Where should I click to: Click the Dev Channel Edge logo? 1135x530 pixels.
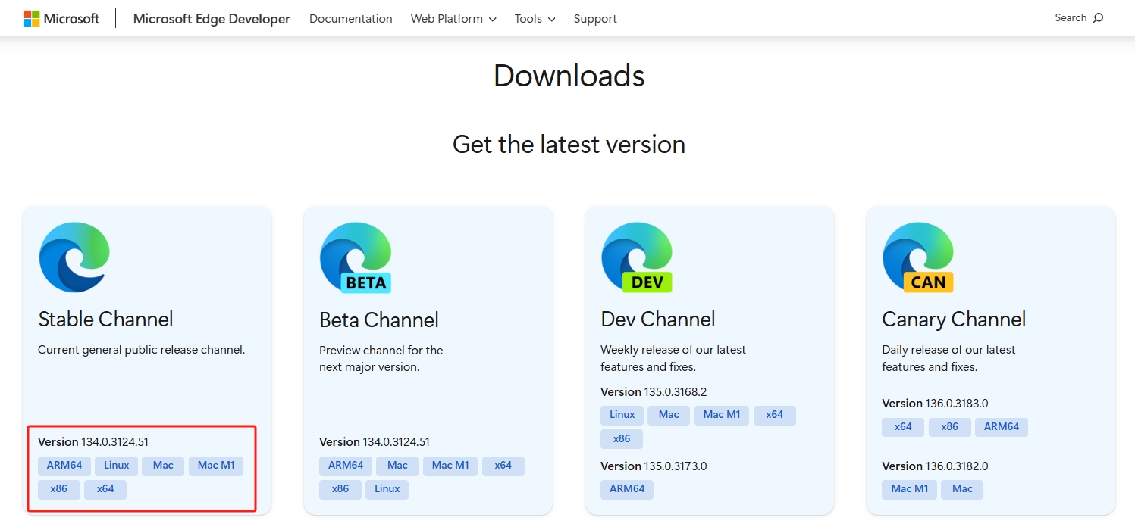coord(637,258)
